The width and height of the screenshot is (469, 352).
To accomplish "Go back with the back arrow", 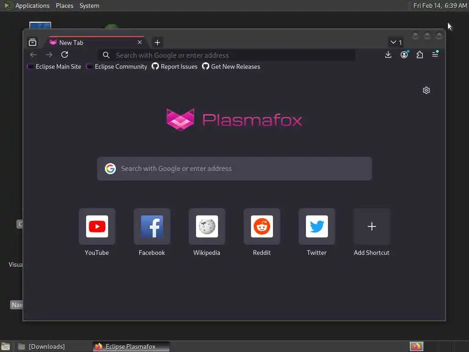I will tap(33, 55).
